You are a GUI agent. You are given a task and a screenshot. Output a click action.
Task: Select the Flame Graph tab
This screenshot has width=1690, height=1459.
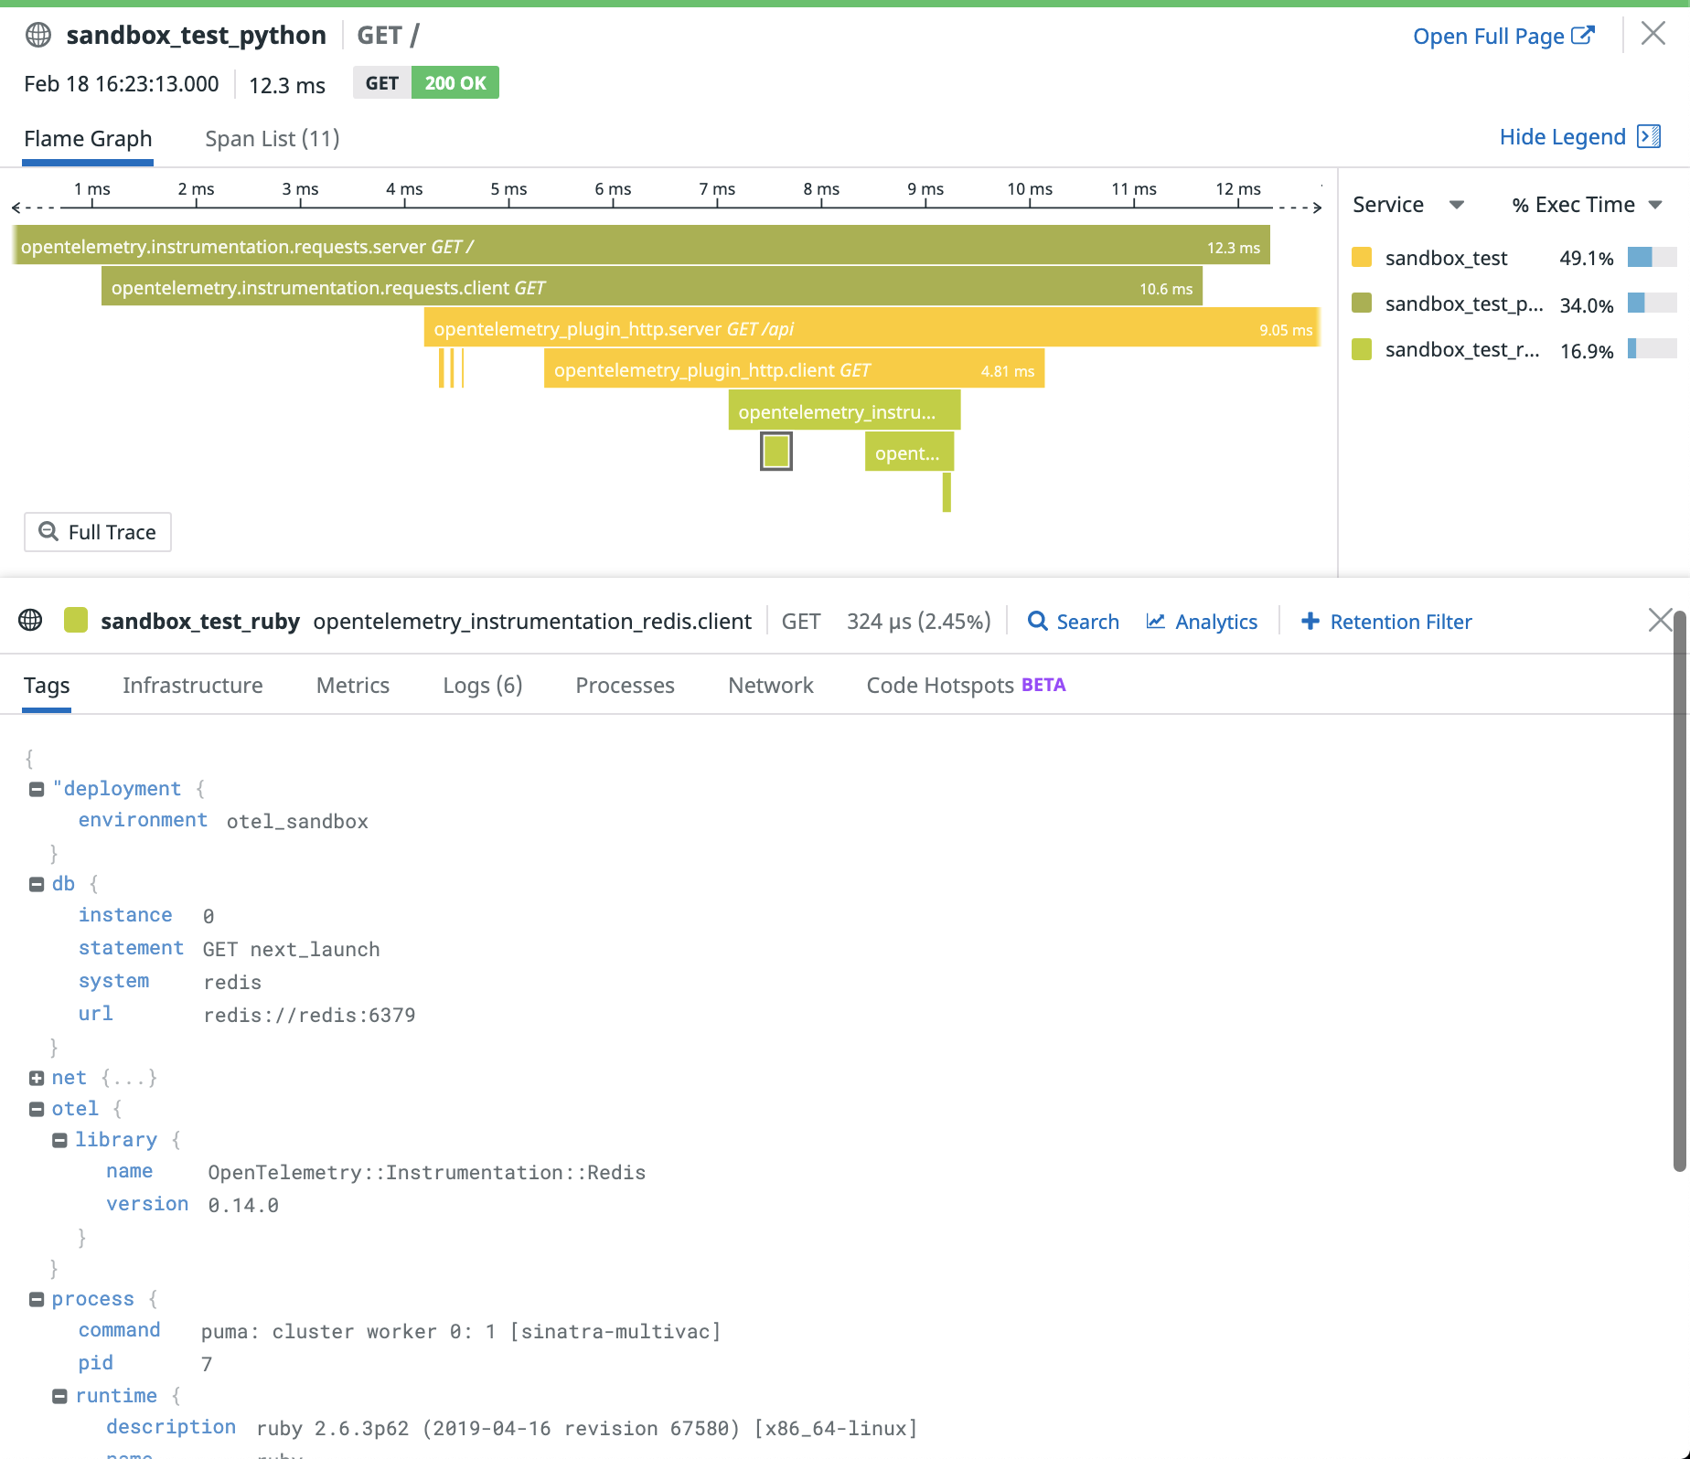click(88, 138)
